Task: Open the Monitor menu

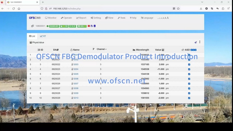Action: point(51,18)
